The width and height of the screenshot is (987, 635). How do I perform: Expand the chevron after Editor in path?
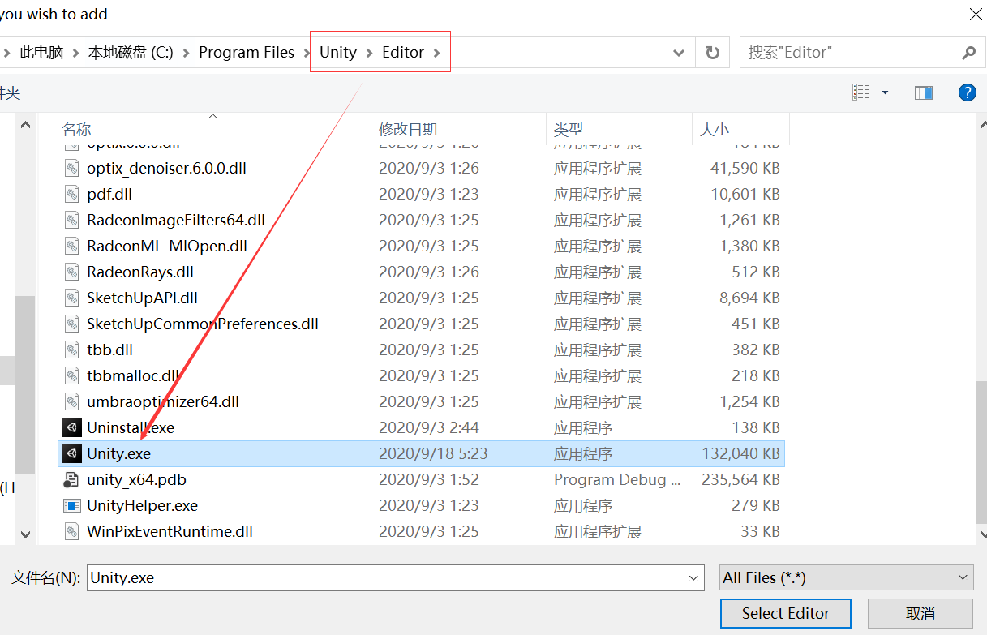coord(437,53)
